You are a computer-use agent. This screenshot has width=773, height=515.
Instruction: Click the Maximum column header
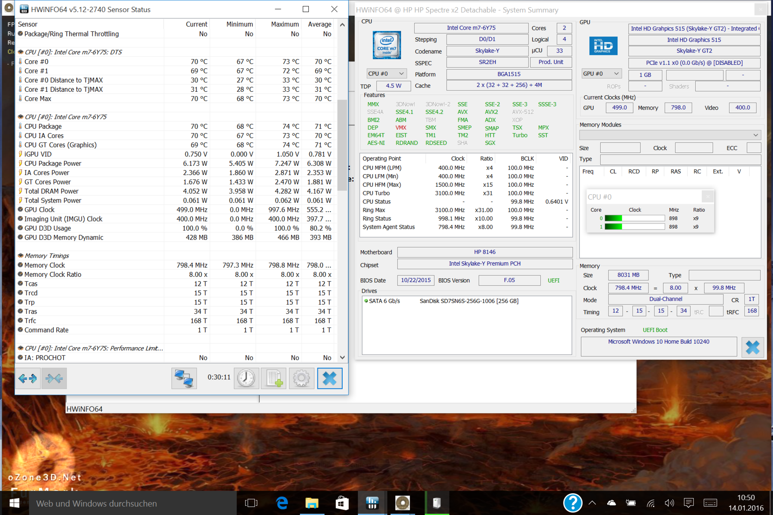[x=285, y=24]
